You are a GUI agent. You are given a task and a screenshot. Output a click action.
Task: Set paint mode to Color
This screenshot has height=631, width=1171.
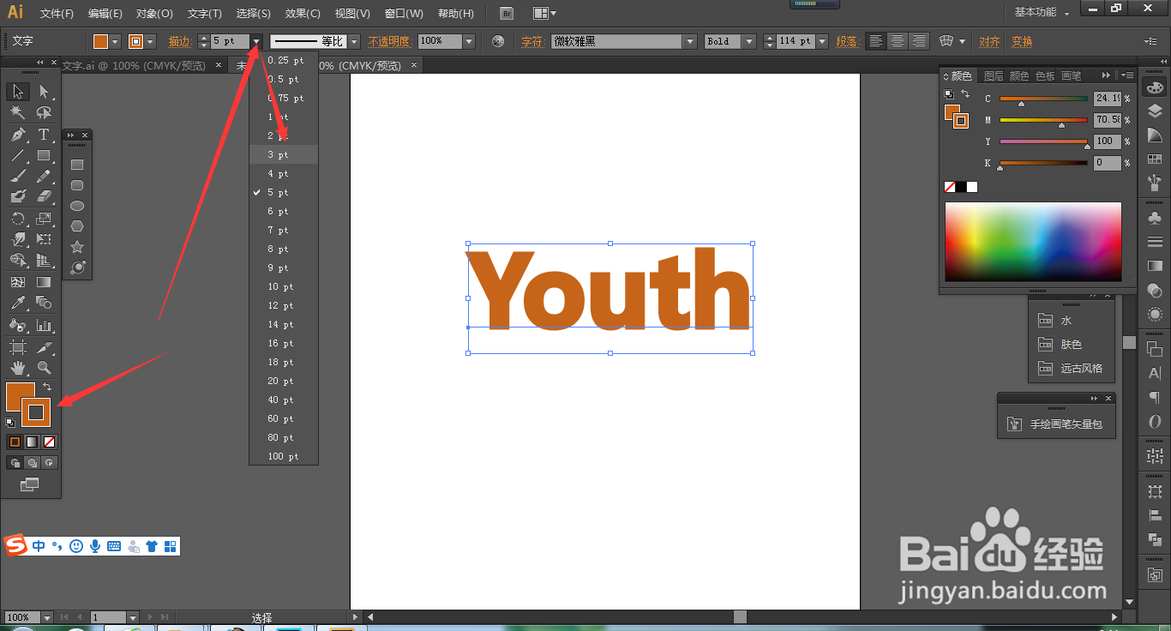[15, 442]
